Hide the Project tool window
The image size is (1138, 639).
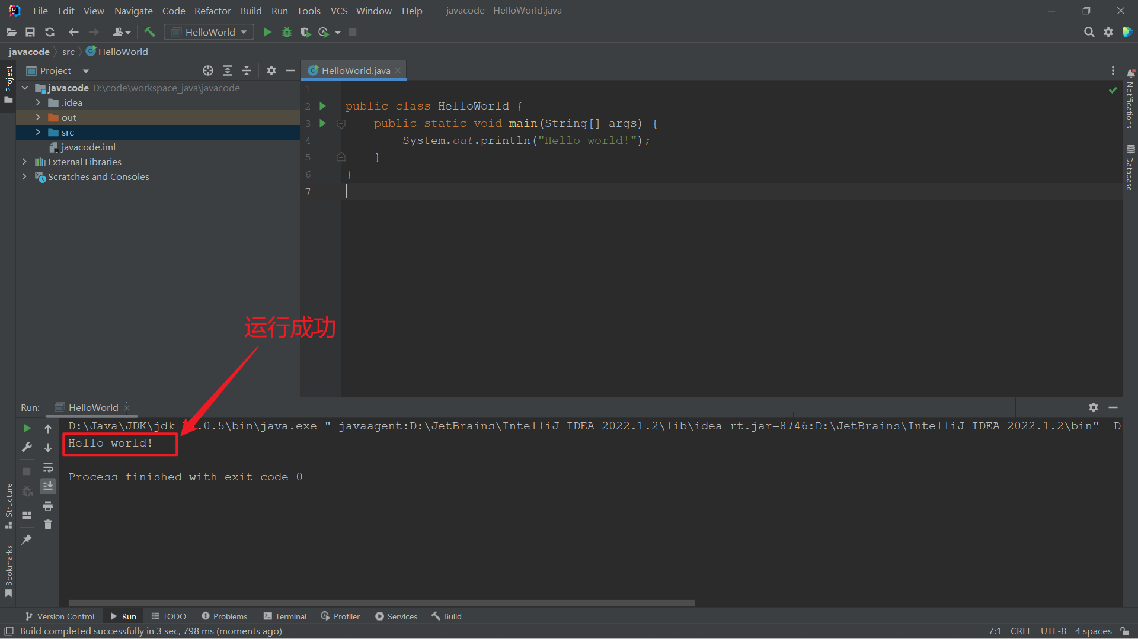click(290, 70)
